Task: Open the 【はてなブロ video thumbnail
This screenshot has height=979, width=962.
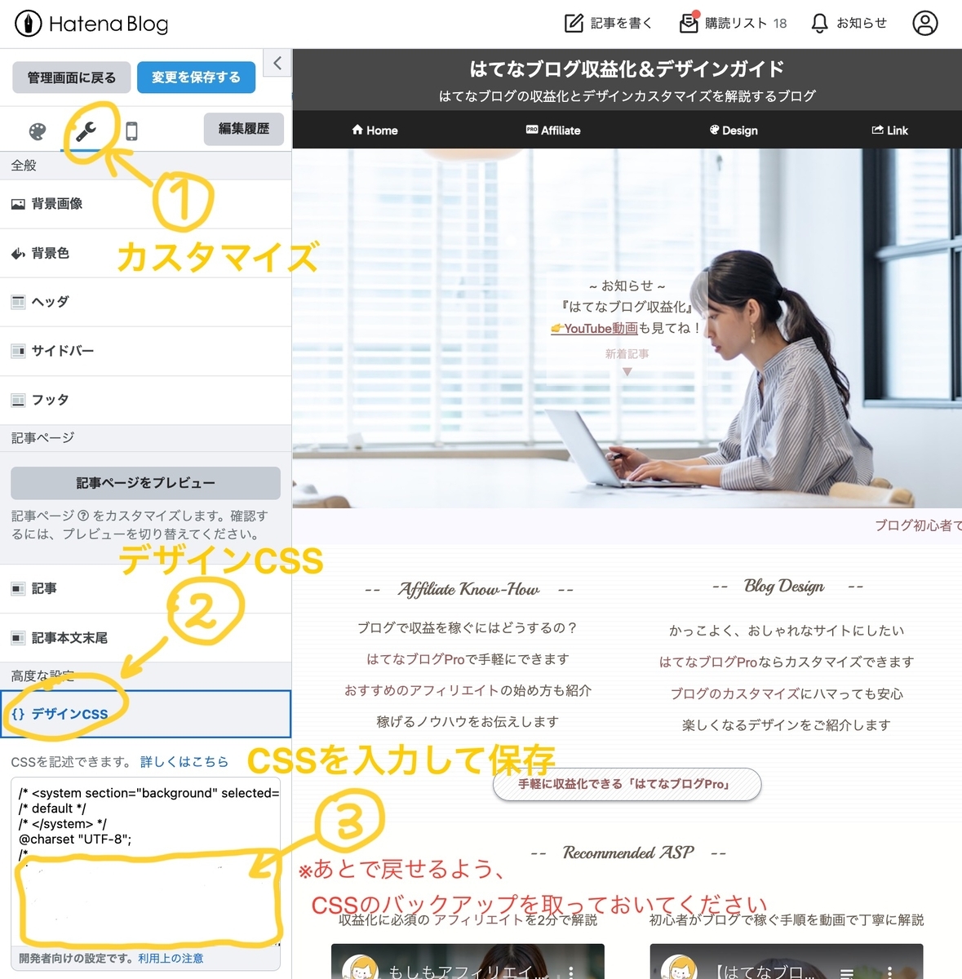Action: coord(786,962)
